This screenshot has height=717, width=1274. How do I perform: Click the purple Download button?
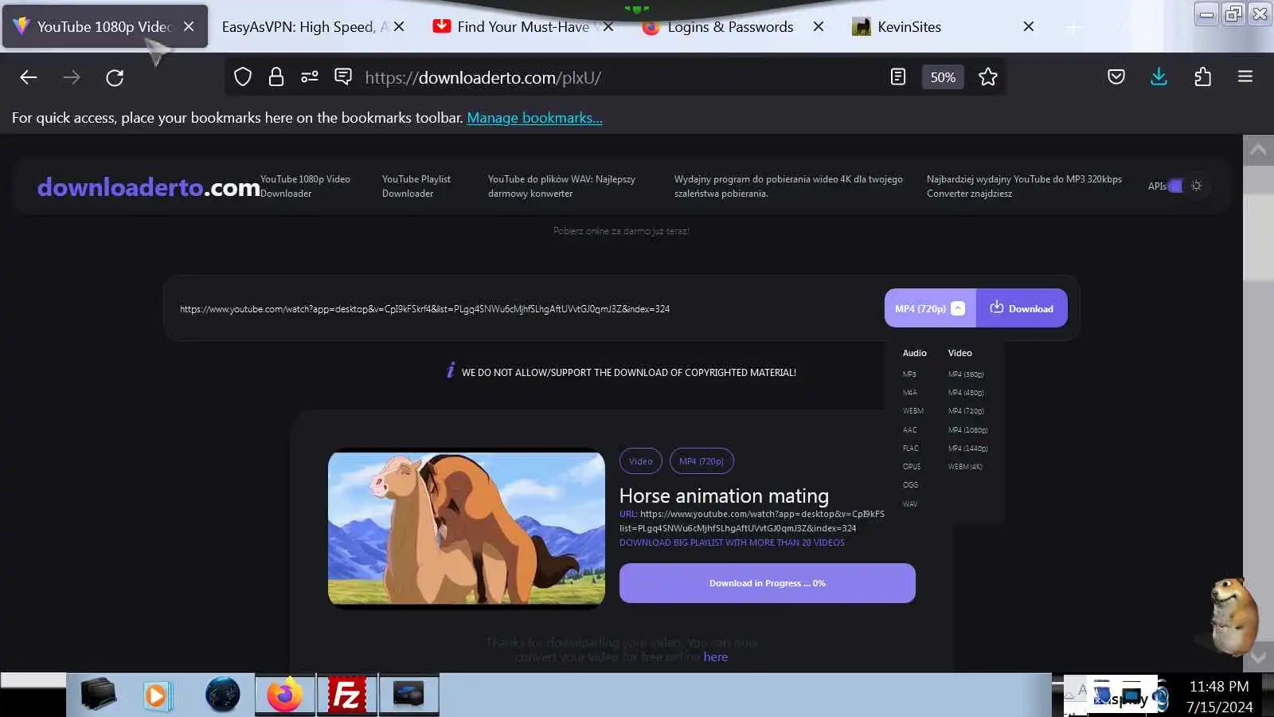point(1022,308)
